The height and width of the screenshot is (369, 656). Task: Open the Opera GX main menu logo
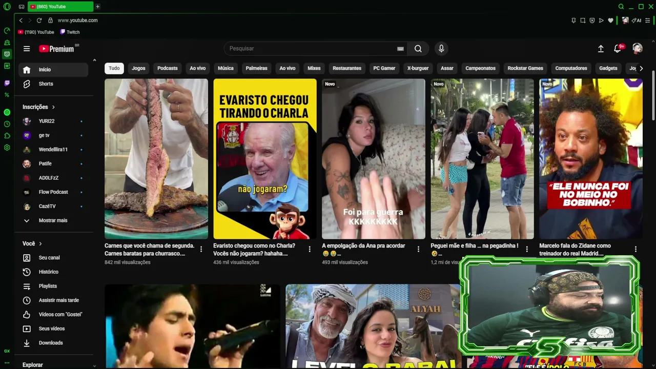coord(7,7)
